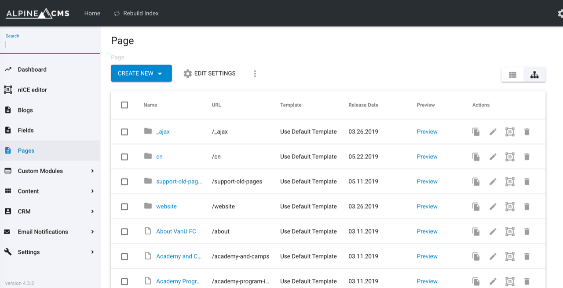Open the three-dot more options menu
This screenshot has width=563, height=288.
[x=255, y=73]
